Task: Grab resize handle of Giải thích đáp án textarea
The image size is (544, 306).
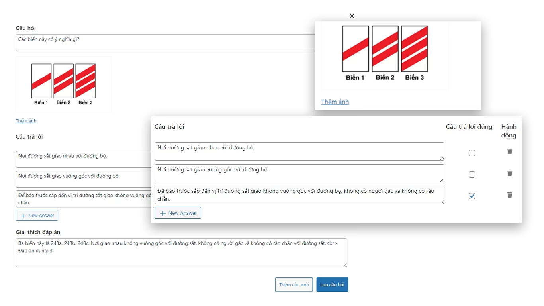Action: click(x=345, y=265)
